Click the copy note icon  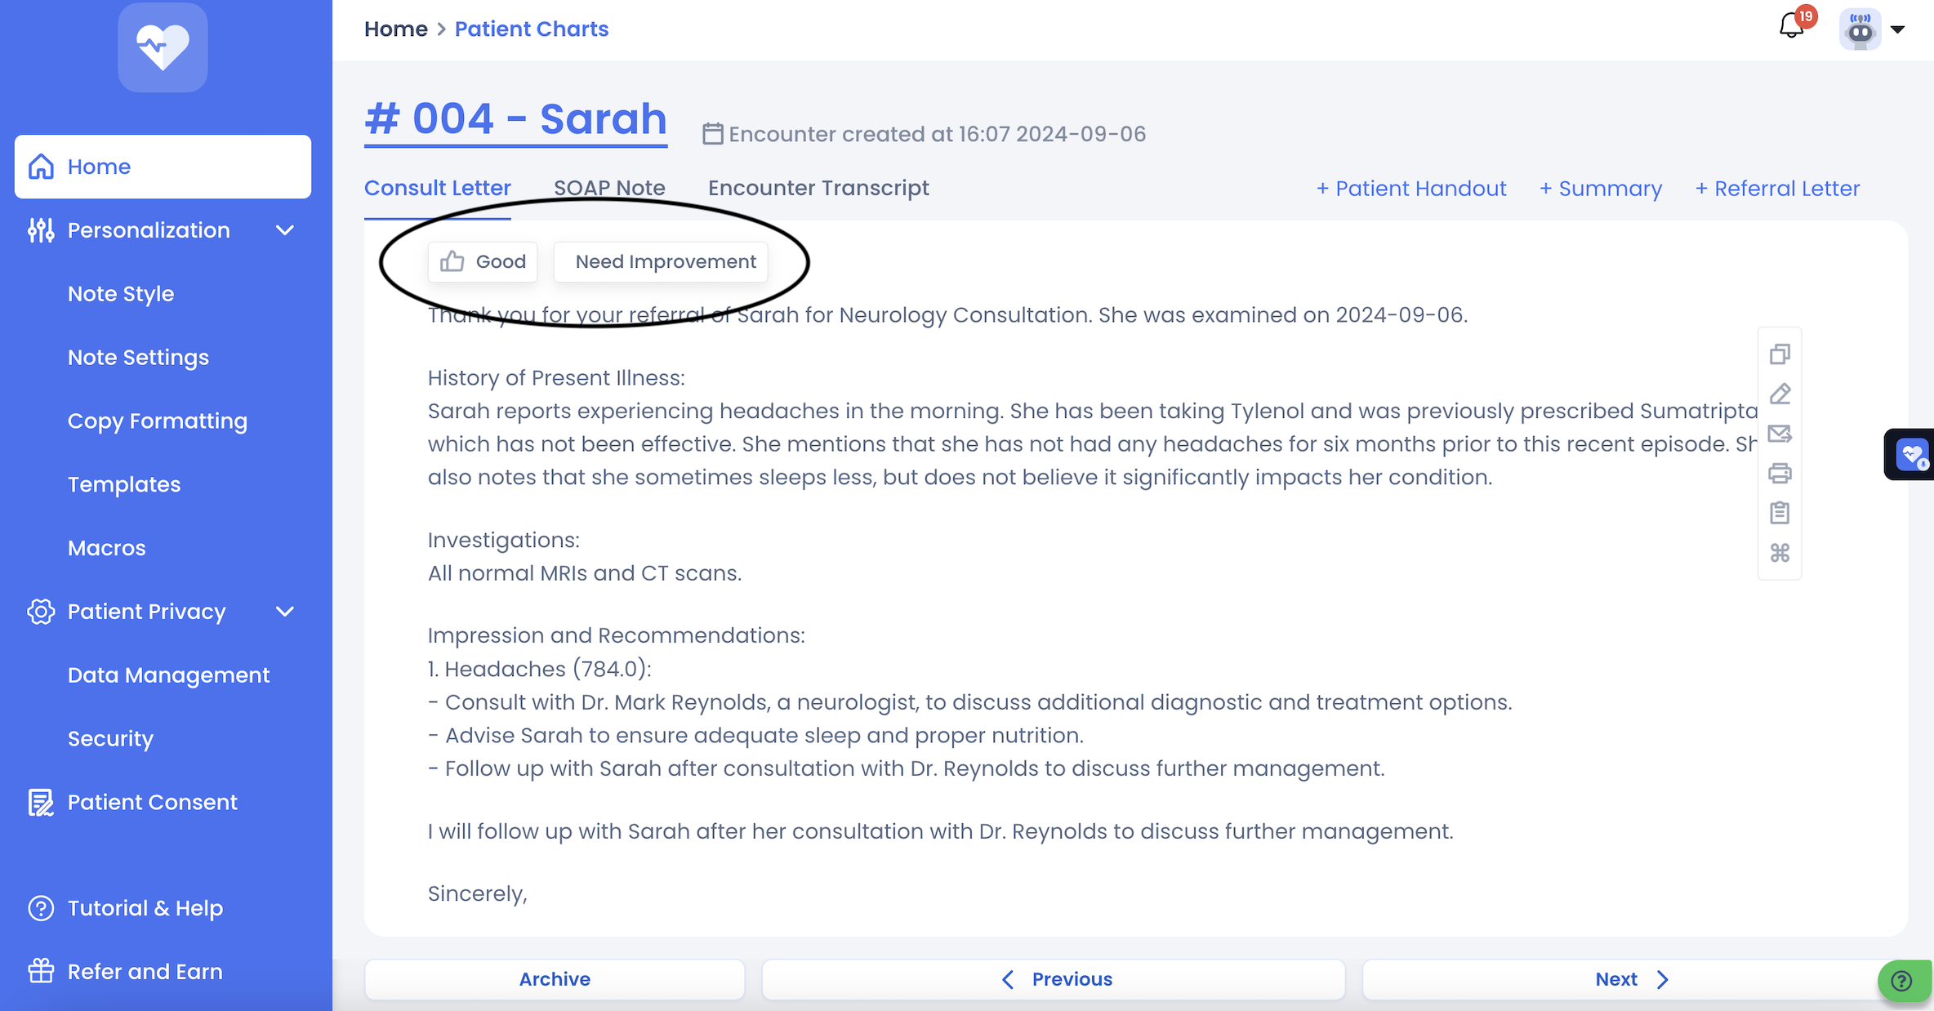1780,354
